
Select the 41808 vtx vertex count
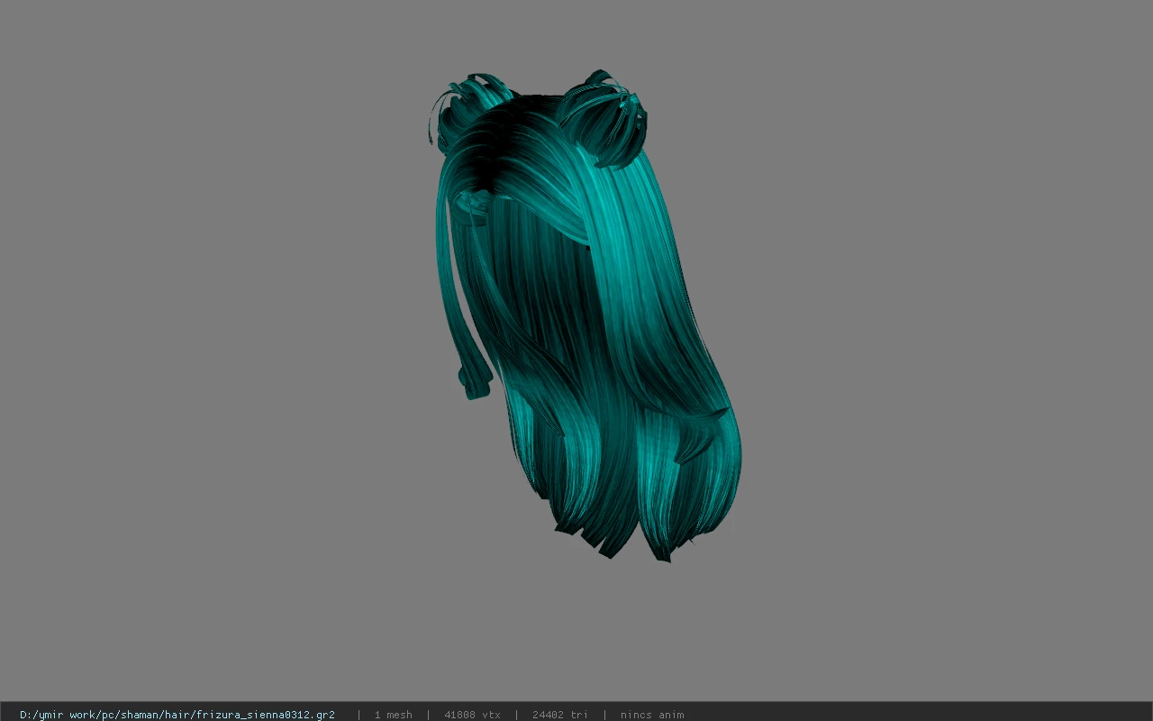pyautogui.click(x=472, y=715)
